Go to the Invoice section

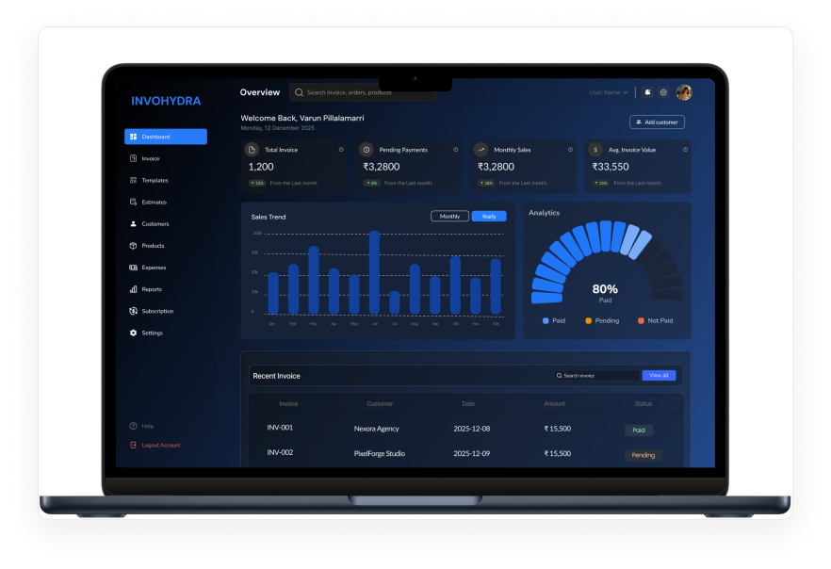point(151,158)
